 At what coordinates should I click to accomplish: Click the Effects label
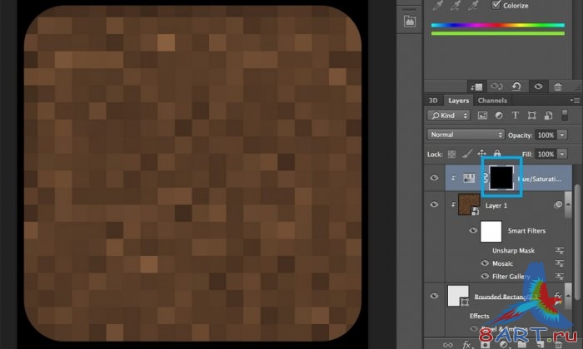click(x=479, y=316)
